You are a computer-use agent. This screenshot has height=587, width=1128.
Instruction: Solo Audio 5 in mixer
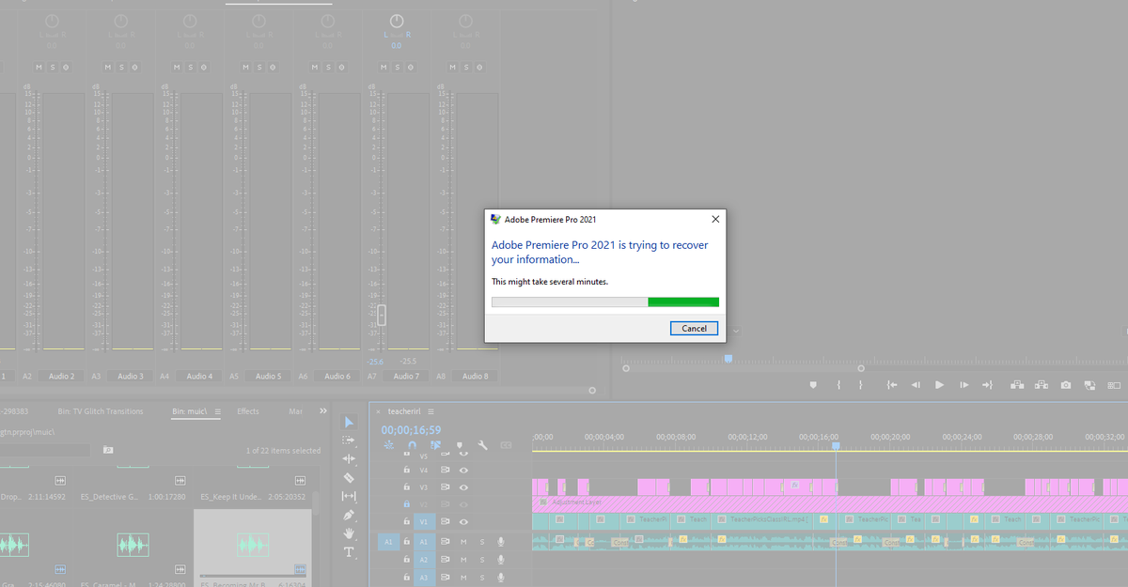point(258,67)
